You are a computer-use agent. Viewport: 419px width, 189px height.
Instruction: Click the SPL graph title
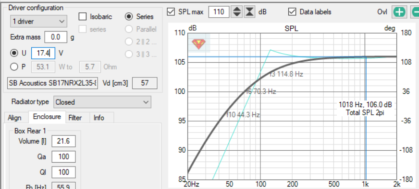click(292, 29)
